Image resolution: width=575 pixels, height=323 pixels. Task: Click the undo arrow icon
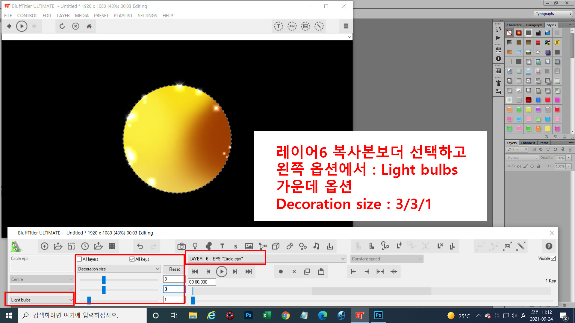point(140,246)
